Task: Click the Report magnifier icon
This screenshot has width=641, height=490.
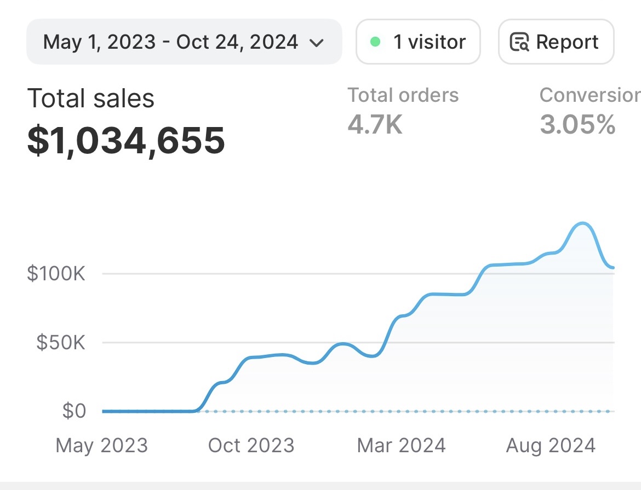Action: tap(520, 42)
